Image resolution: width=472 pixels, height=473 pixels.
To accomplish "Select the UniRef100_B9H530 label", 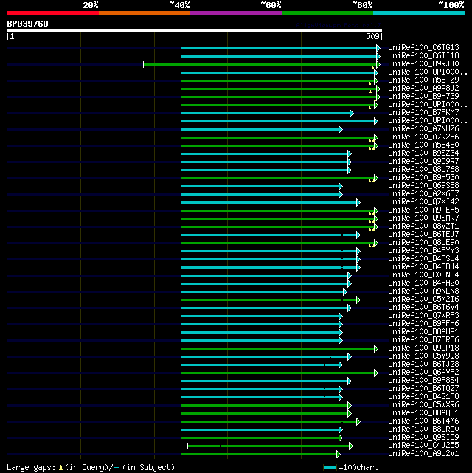I will [x=423, y=178].
